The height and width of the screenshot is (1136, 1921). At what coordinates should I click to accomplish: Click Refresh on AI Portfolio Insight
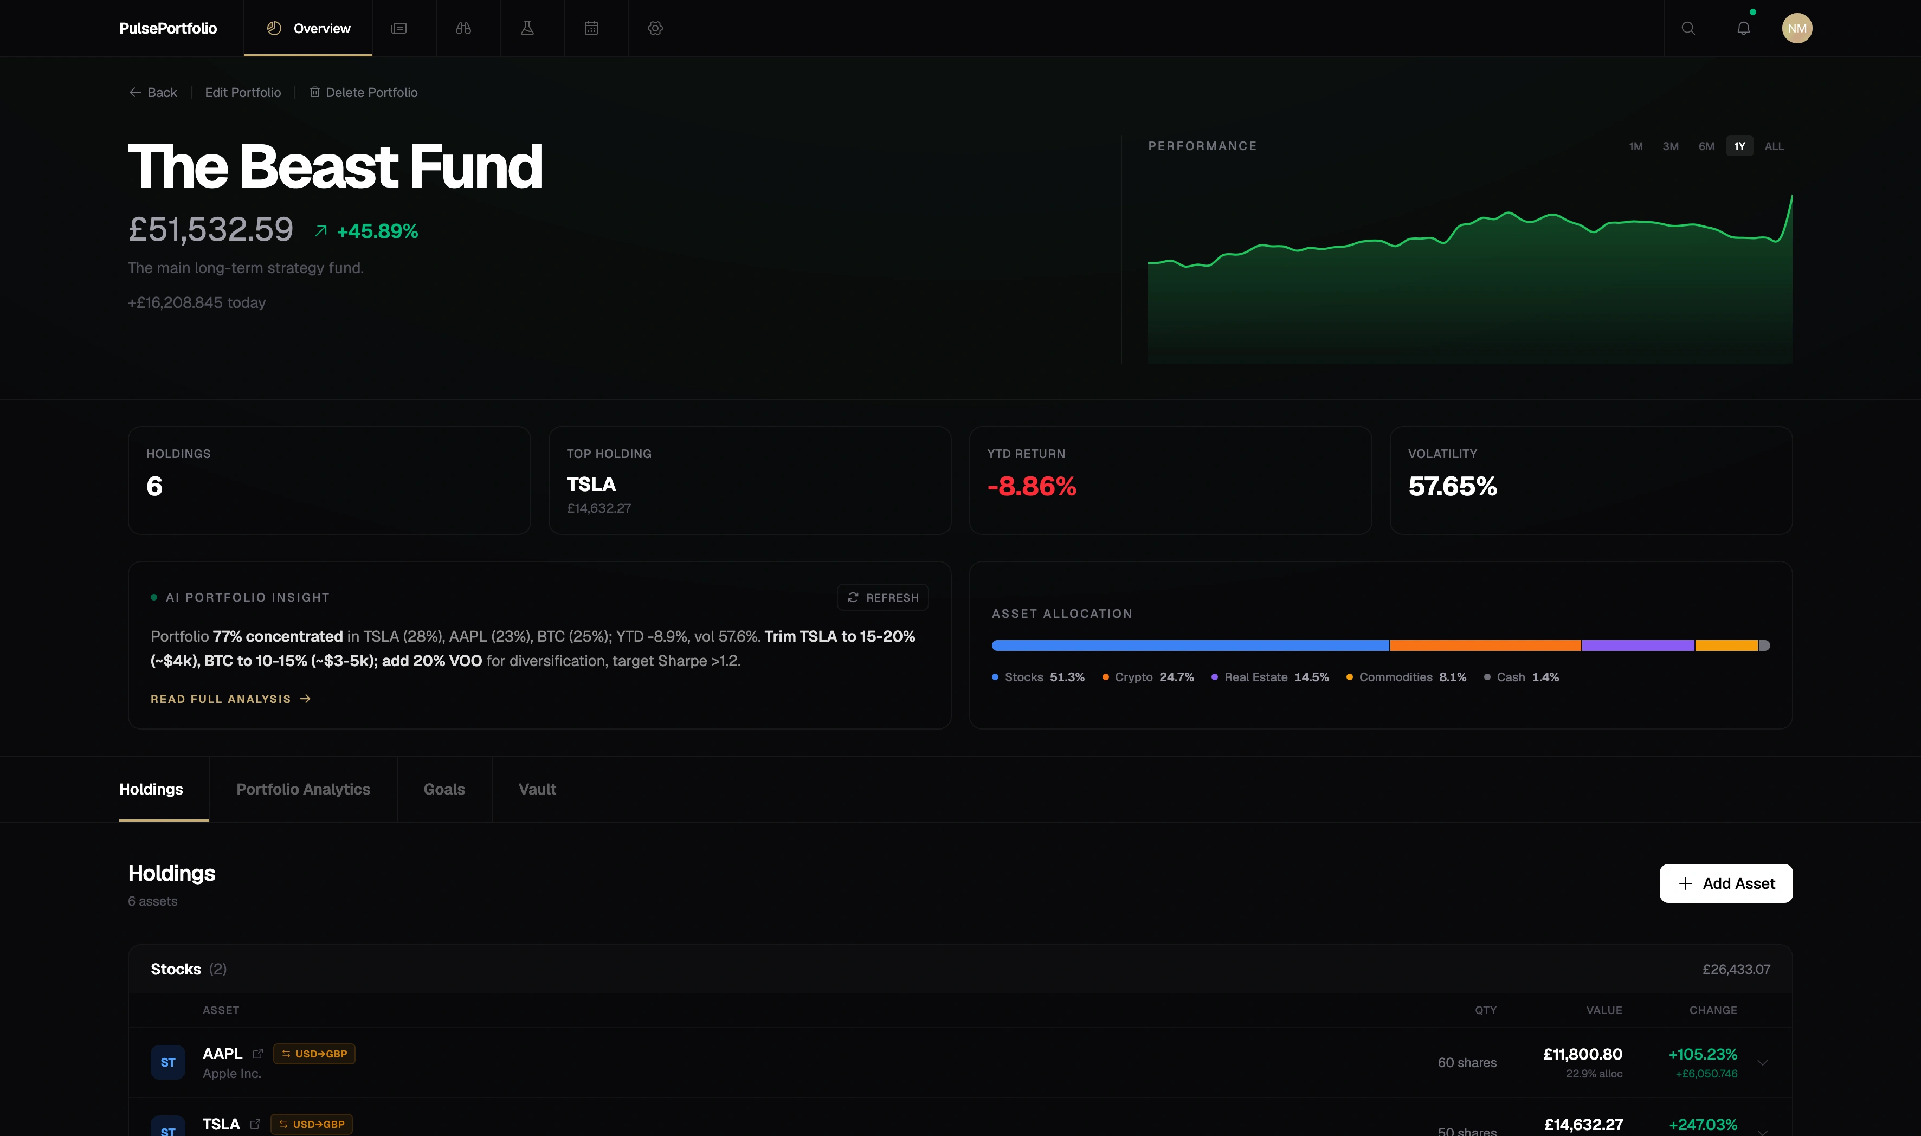pyautogui.click(x=882, y=597)
